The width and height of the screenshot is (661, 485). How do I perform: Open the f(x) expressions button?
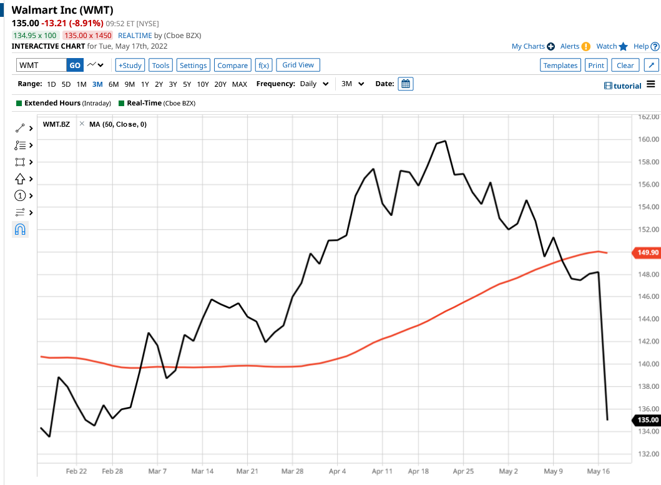(264, 66)
